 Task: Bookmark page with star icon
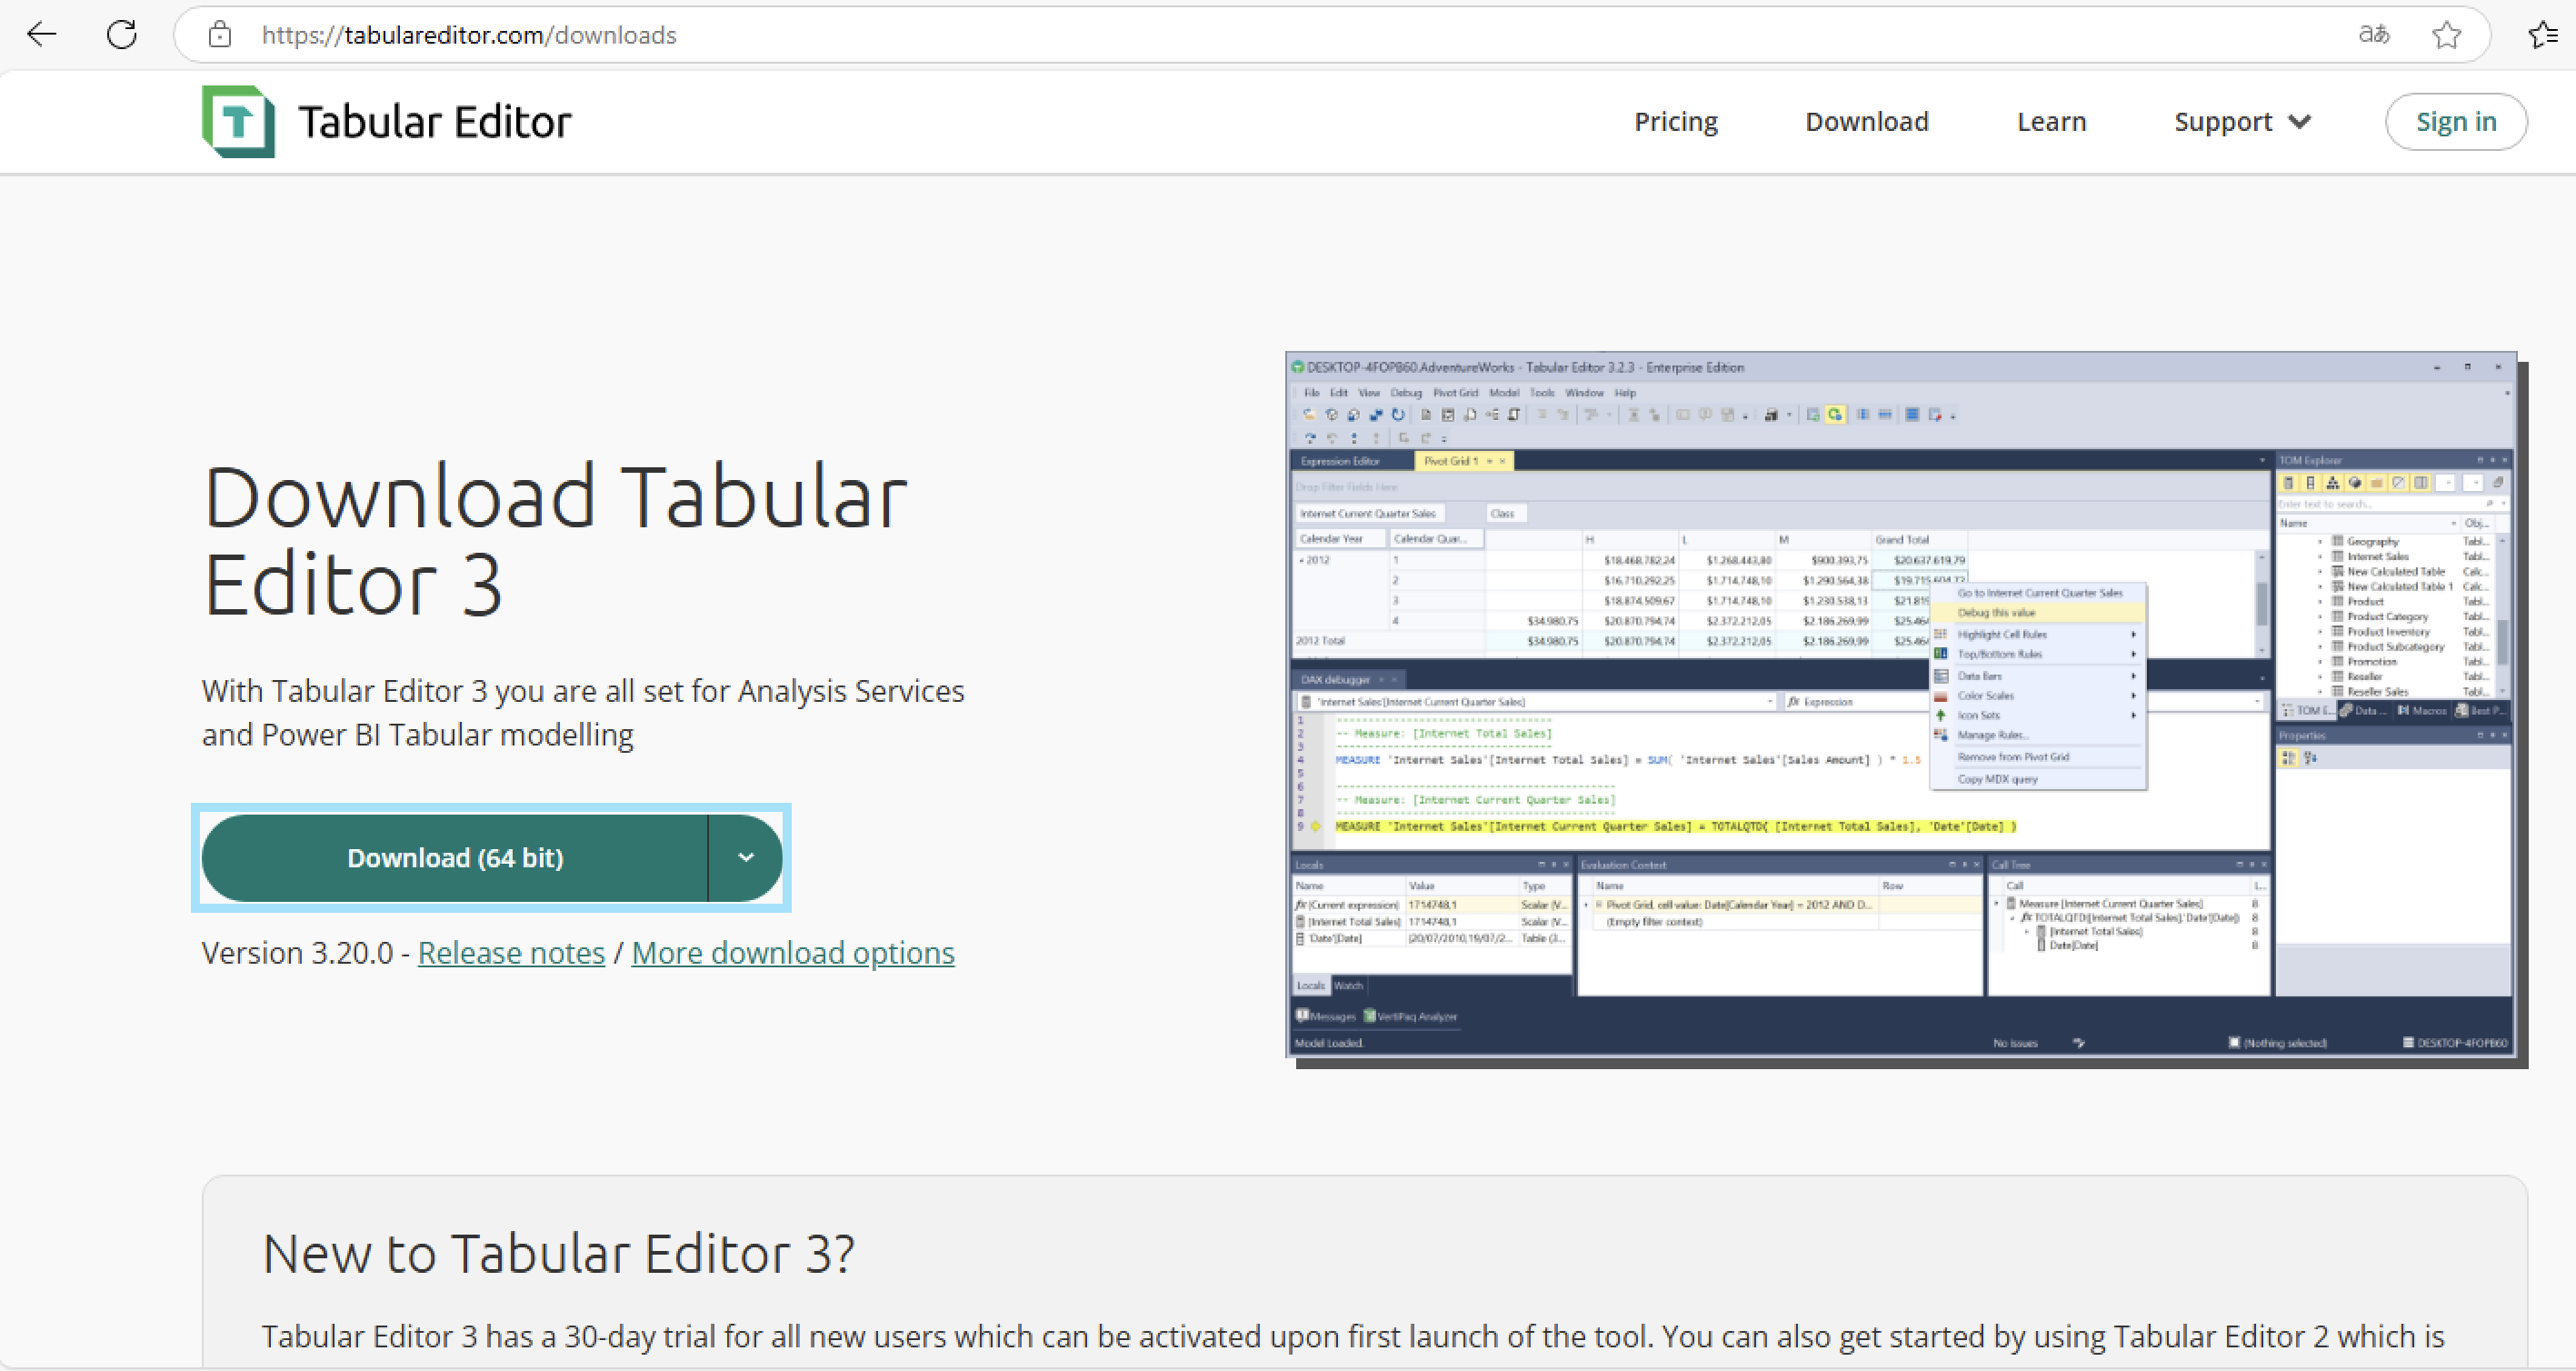click(x=2446, y=35)
